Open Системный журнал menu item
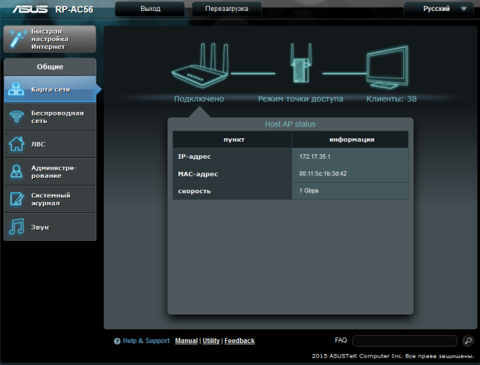Screen dimensions: 480x365 [x=50, y=199]
